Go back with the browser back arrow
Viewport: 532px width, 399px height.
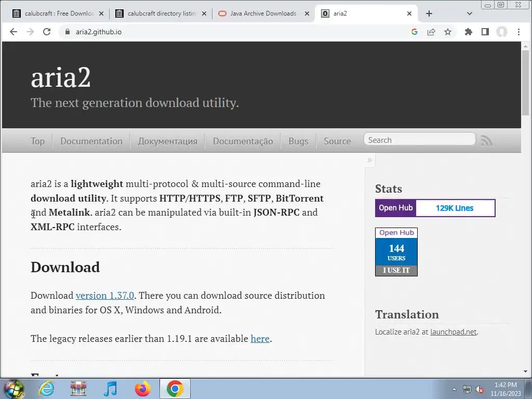(13, 32)
